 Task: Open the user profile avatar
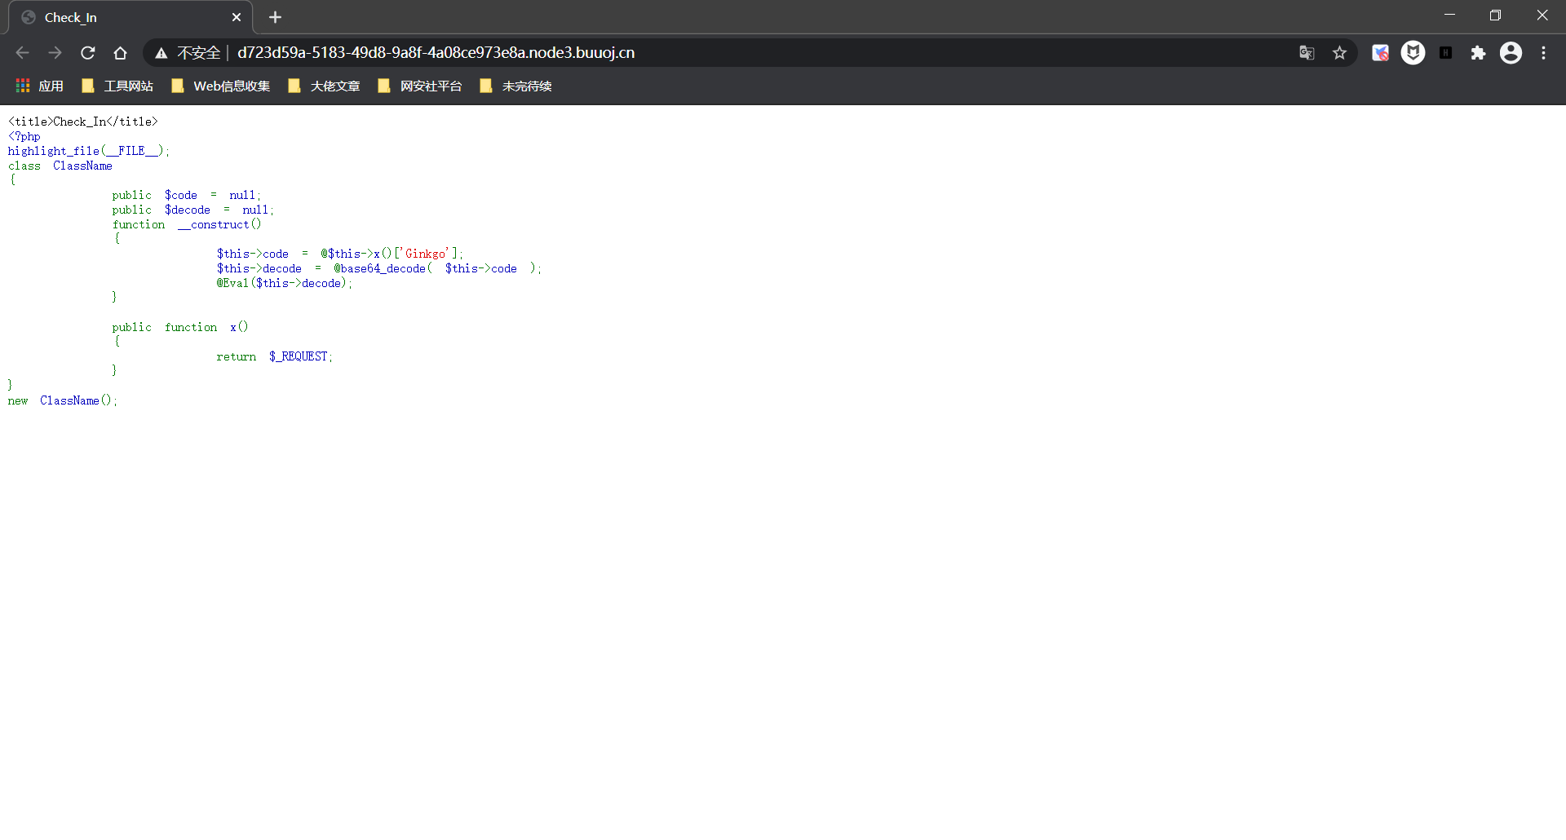(1511, 53)
